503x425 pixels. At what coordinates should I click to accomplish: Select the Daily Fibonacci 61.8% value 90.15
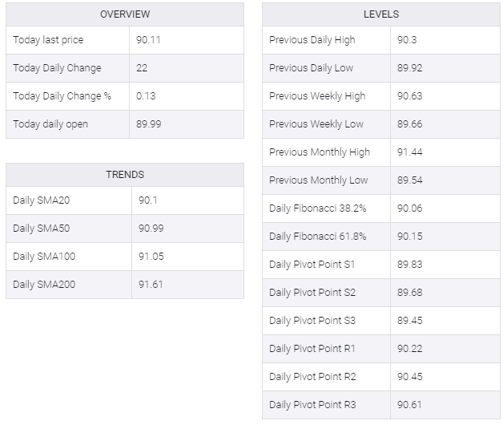tap(410, 237)
